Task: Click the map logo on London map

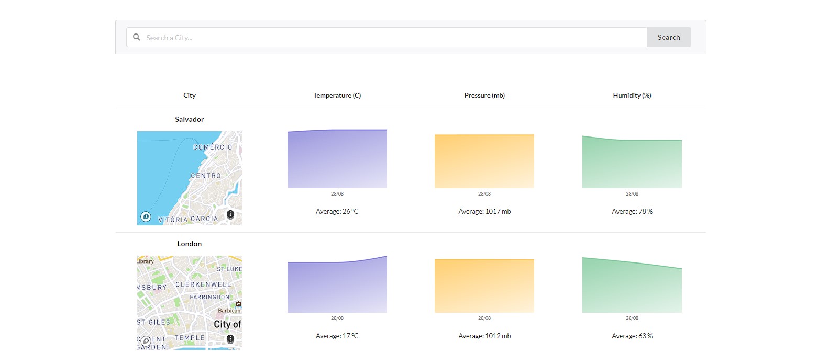Action: (x=146, y=341)
